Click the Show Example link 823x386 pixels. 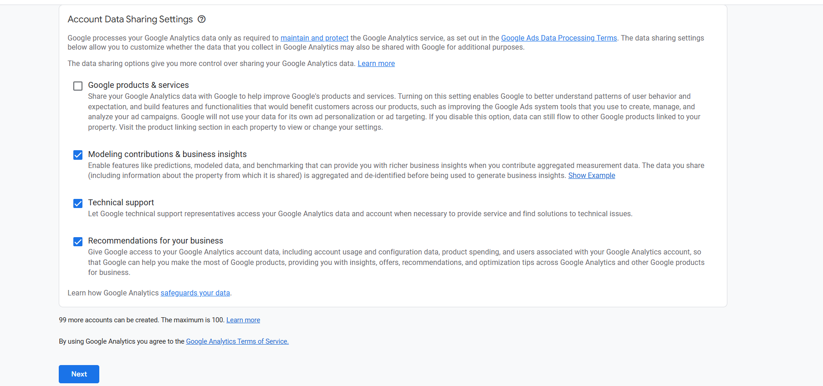[x=592, y=176]
